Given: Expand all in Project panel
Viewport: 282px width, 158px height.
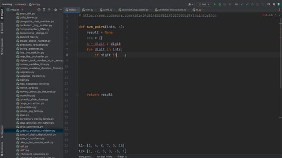Looking at the screenshot, I should (44, 10).
